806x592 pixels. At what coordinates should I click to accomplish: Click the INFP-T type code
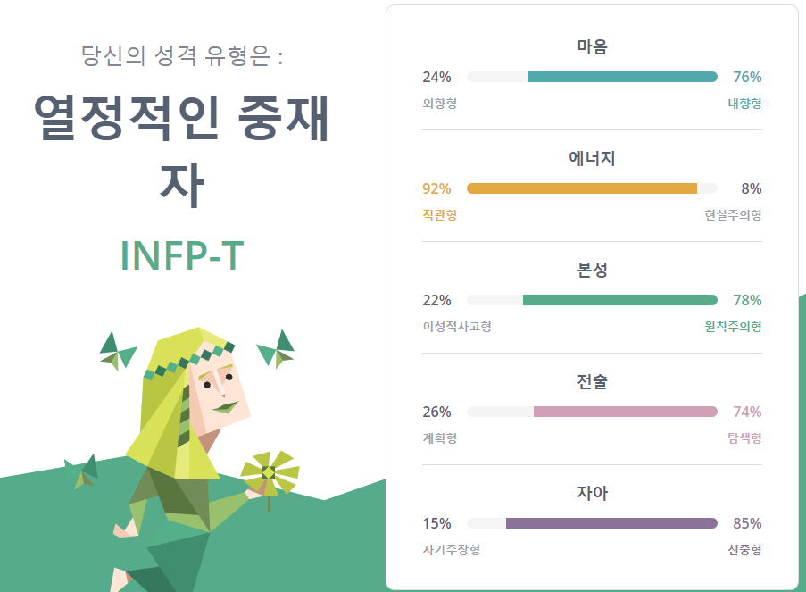coord(181,255)
